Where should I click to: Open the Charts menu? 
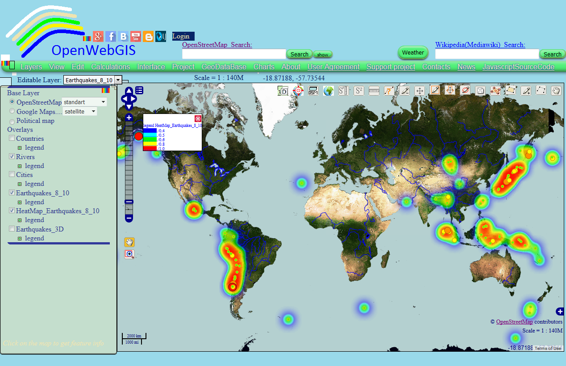(x=264, y=67)
